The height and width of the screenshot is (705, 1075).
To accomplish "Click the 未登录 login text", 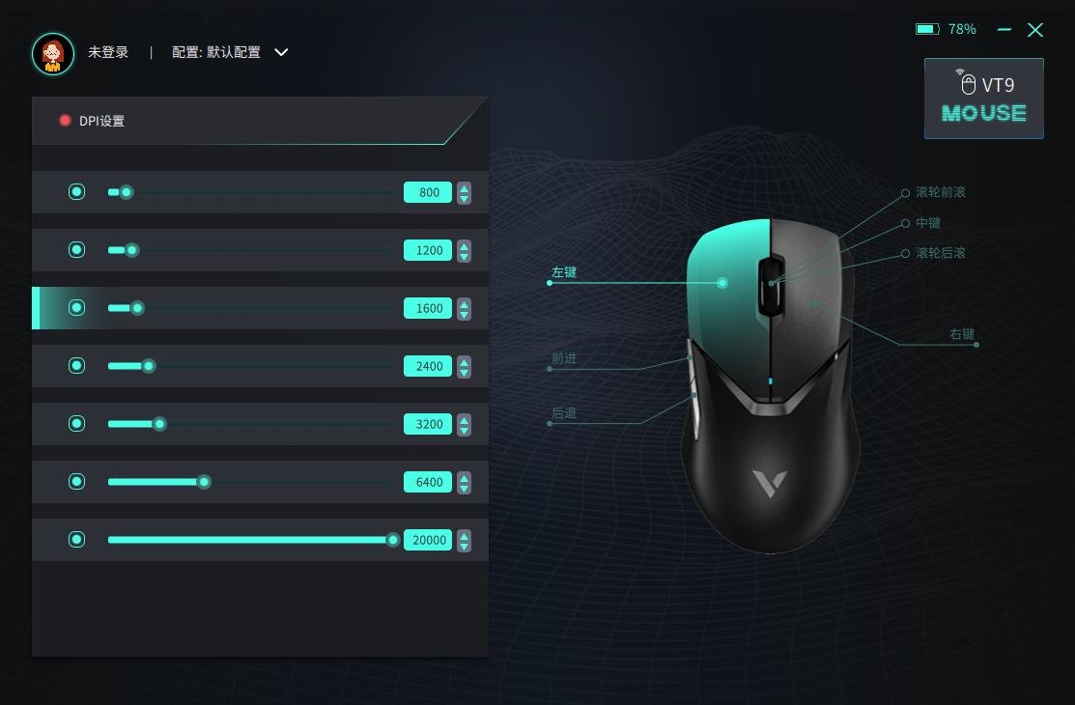I will coord(108,52).
